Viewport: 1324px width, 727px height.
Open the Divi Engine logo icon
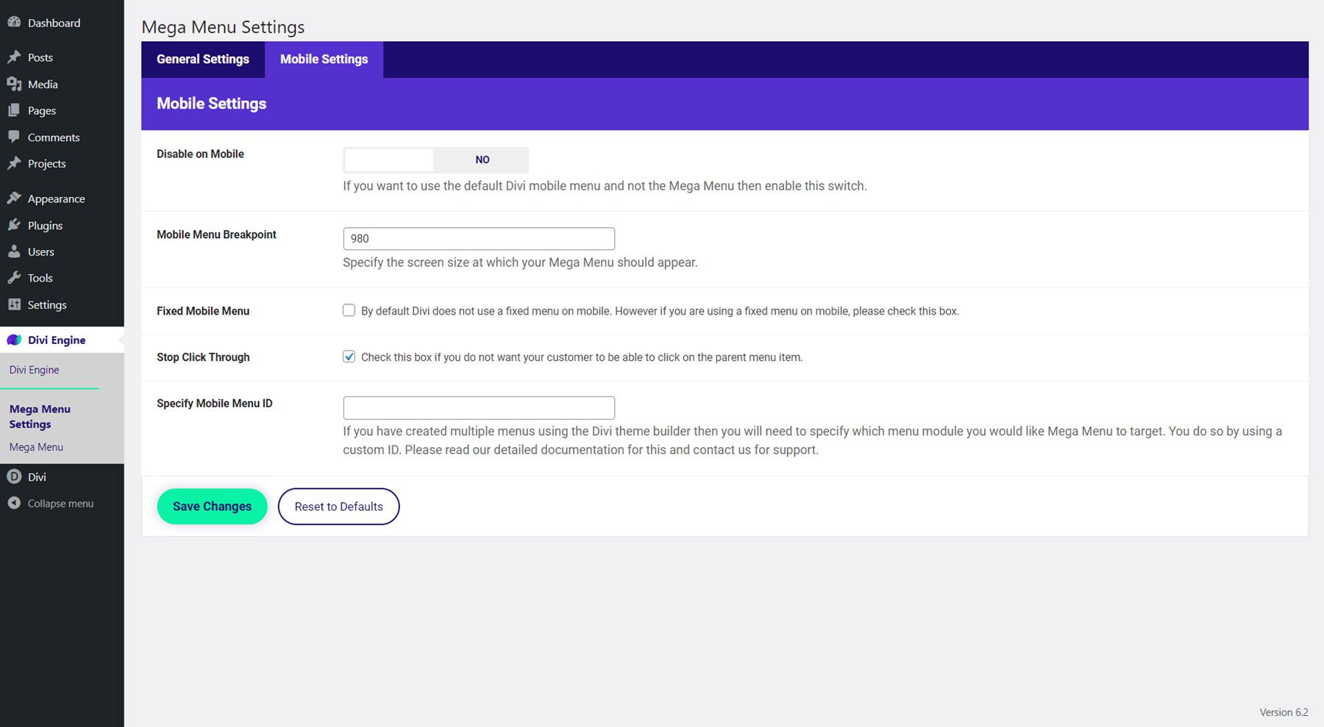pyautogui.click(x=14, y=340)
